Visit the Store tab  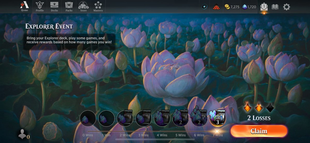pyautogui.click(x=83, y=6)
